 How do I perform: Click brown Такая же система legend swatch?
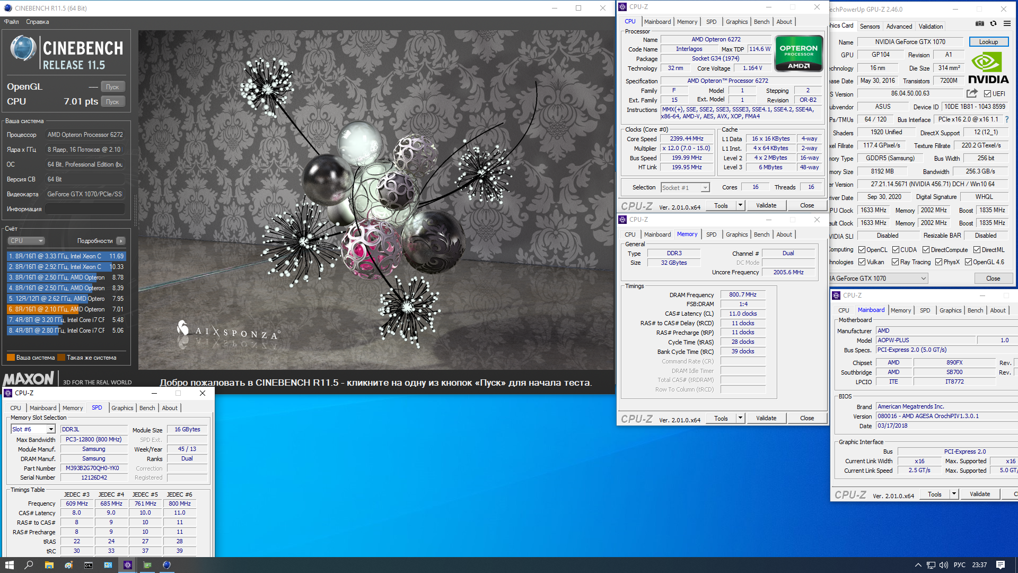61,358
